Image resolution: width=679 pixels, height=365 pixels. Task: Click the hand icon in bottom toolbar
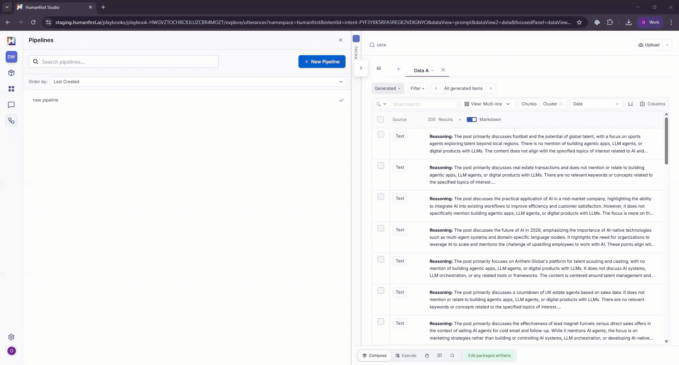427,355
